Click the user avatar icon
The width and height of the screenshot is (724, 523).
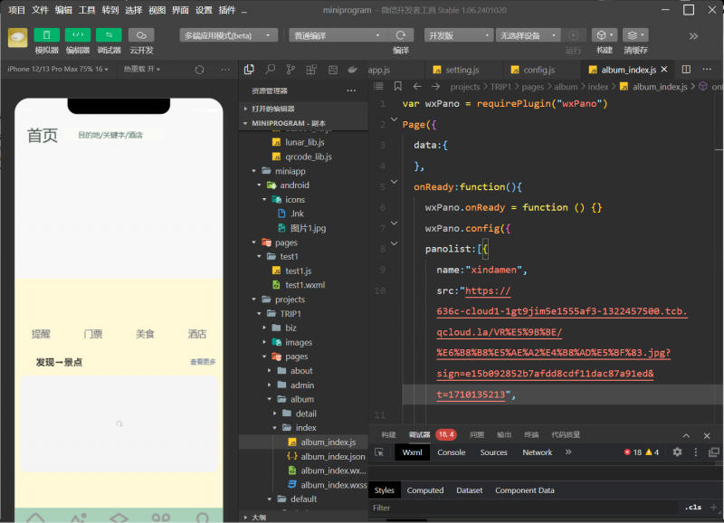click(x=17, y=38)
